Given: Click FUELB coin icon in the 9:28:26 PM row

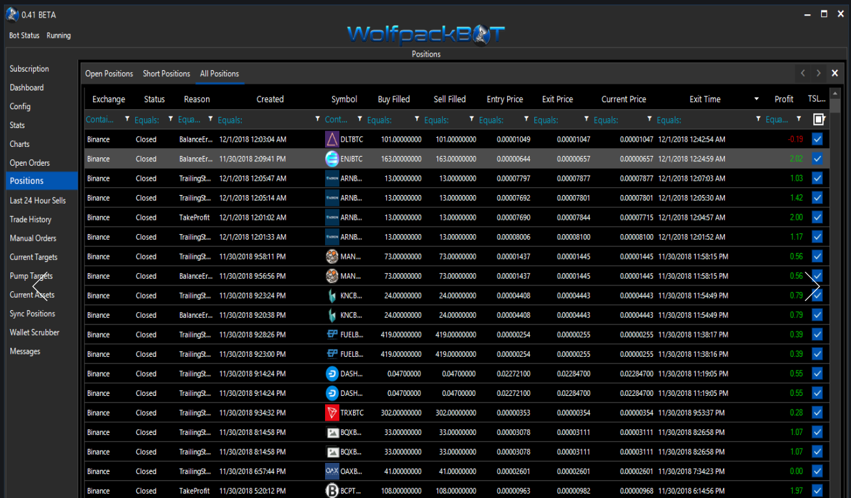Looking at the screenshot, I should (332, 334).
